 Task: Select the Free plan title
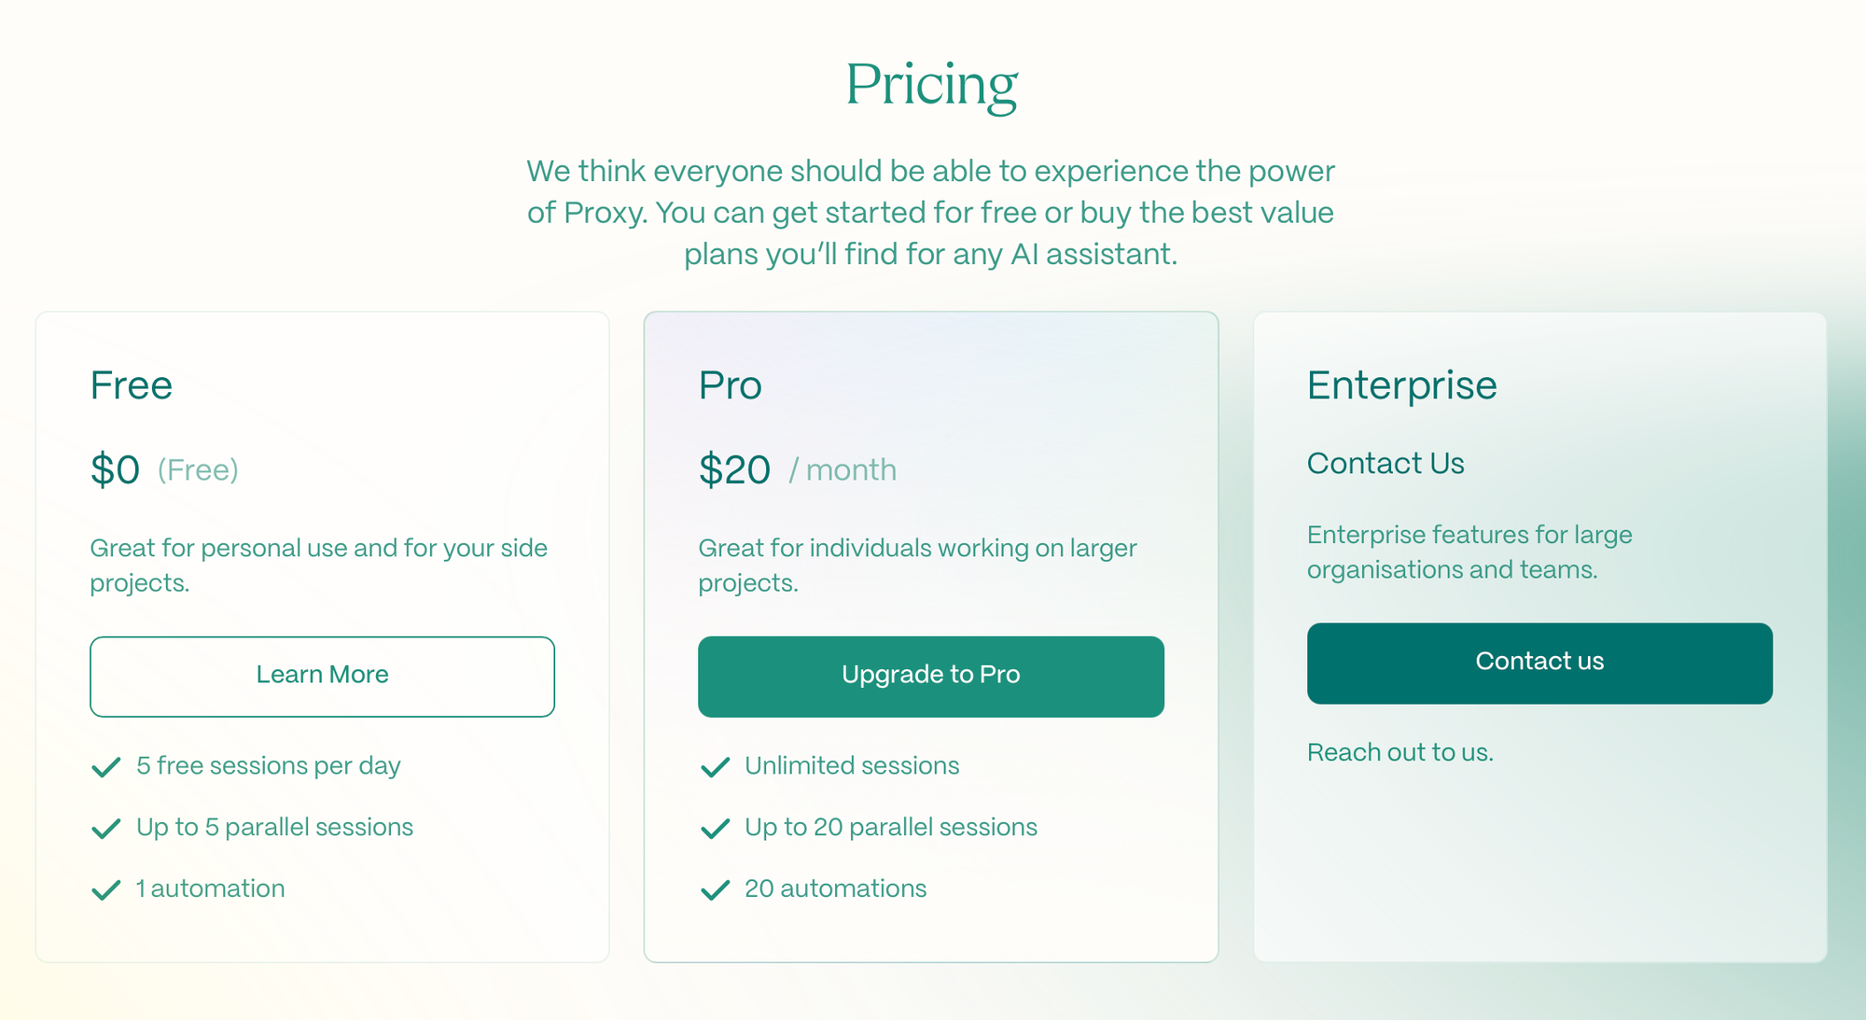click(132, 385)
